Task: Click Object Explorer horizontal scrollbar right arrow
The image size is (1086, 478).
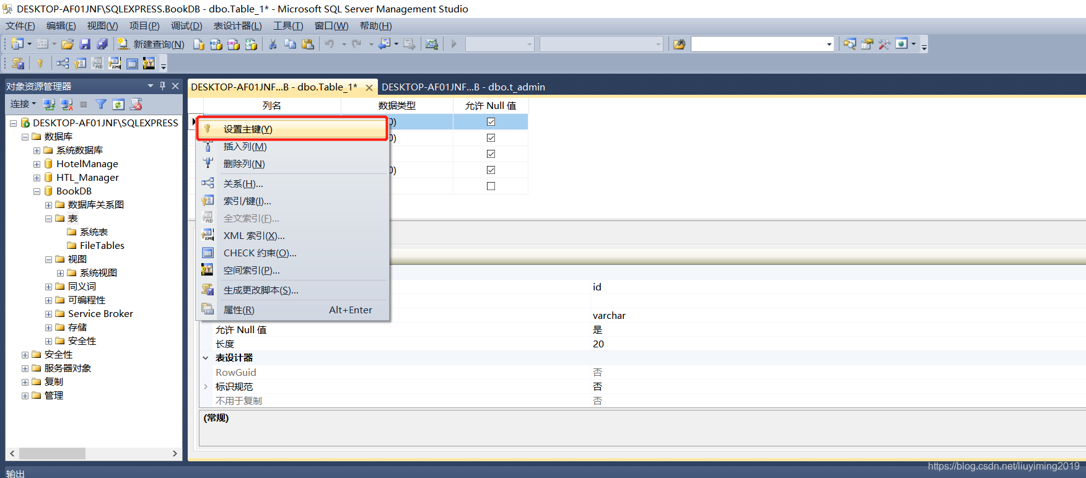Action: click(175, 453)
